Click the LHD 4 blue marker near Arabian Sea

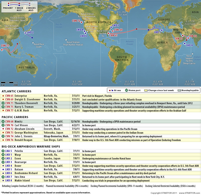(185, 43)
